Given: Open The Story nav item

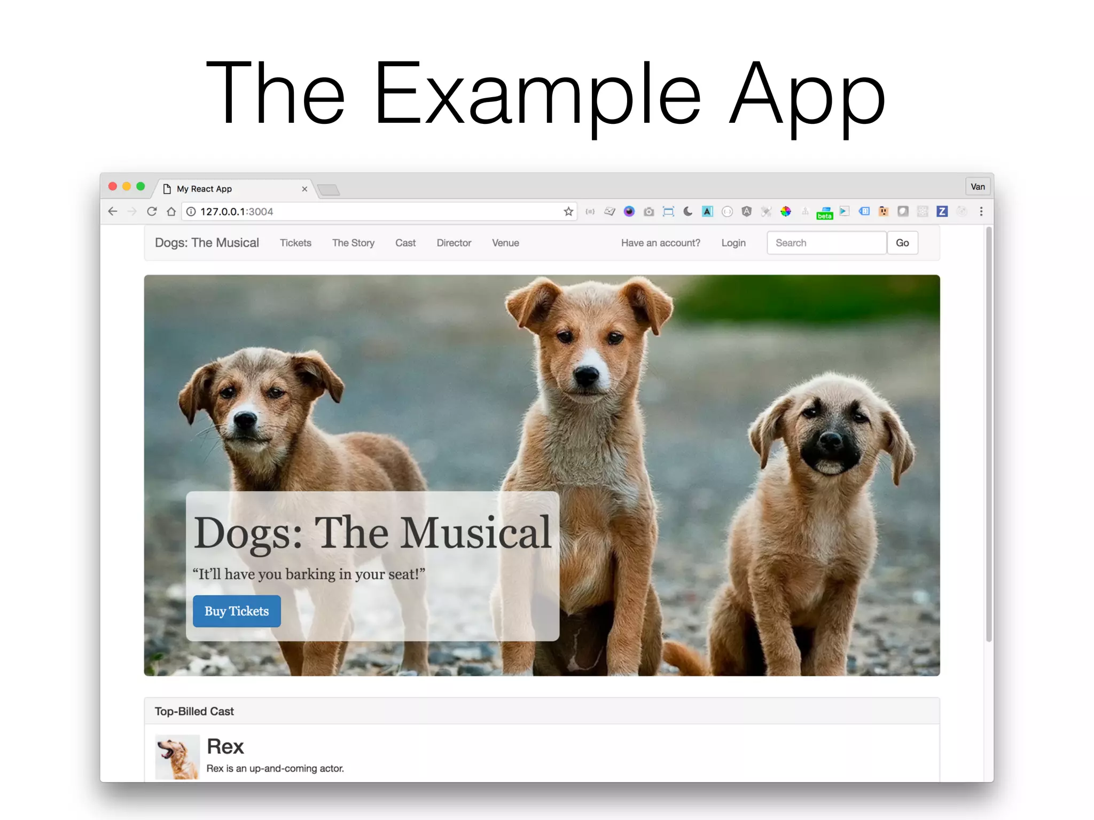Looking at the screenshot, I should click(x=353, y=243).
